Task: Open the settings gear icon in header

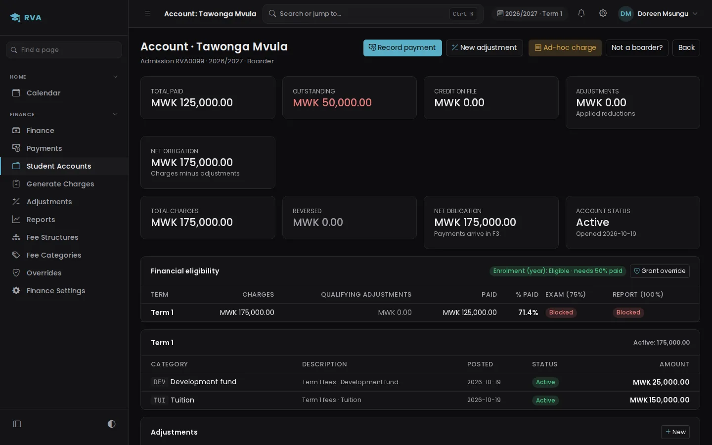Action: [x=603, y=13]
